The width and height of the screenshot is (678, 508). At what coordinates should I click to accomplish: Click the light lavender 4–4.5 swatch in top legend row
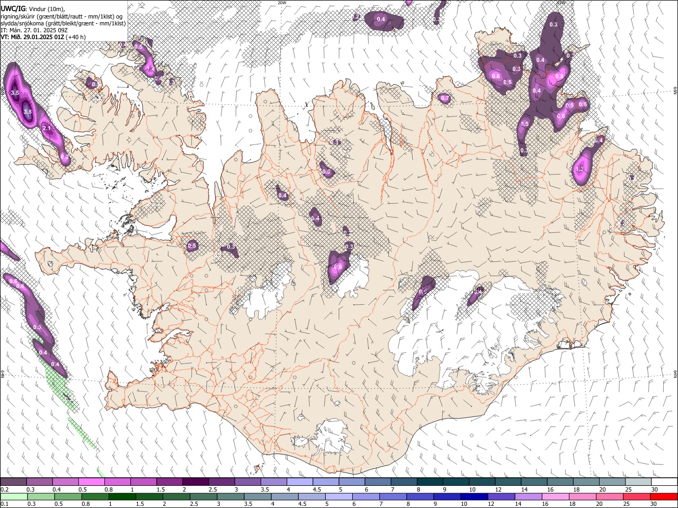[300, 482]
